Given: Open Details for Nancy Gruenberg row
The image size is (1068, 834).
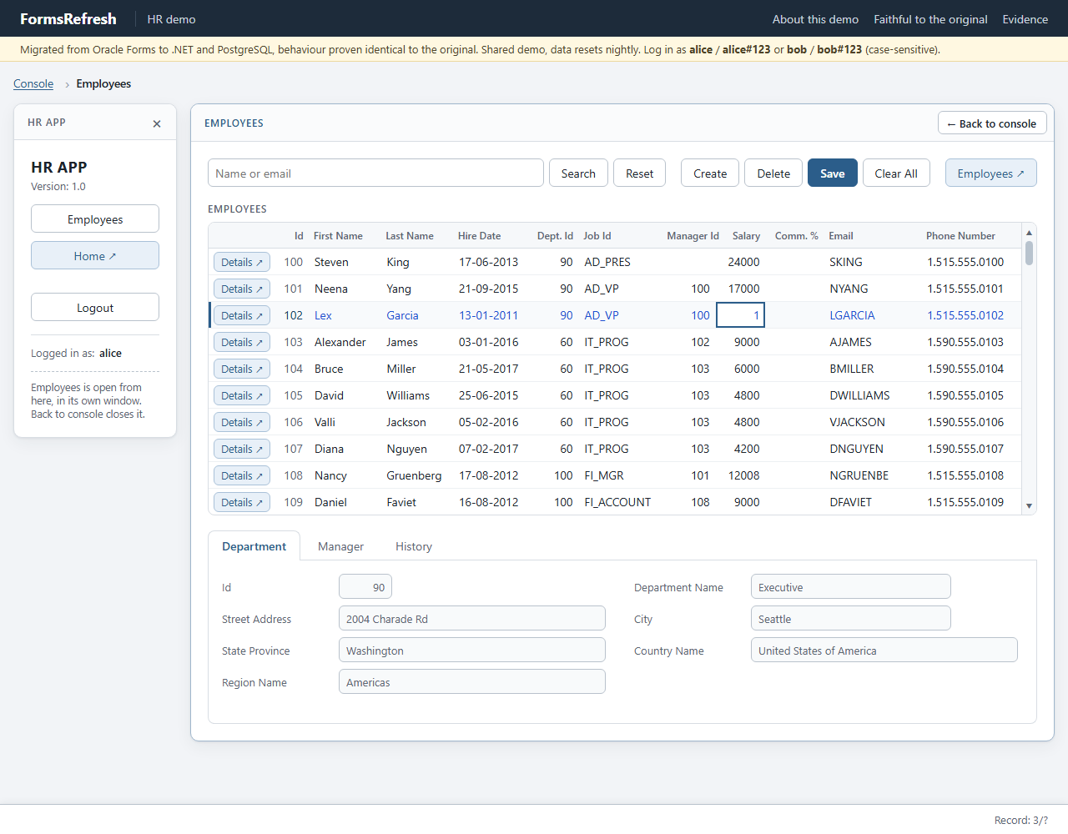Looking at the screenshot, I should [242, 475].
